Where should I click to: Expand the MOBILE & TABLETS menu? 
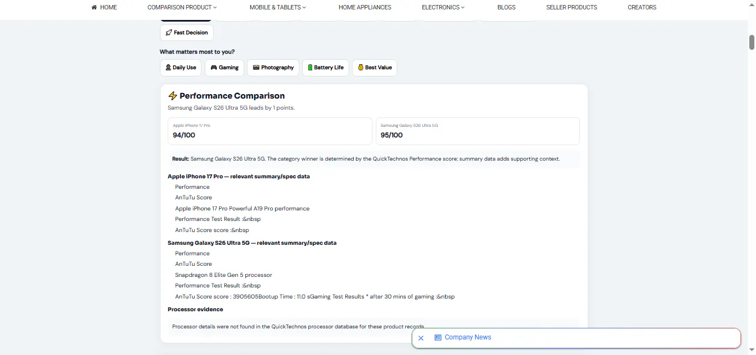click(277, 7)
